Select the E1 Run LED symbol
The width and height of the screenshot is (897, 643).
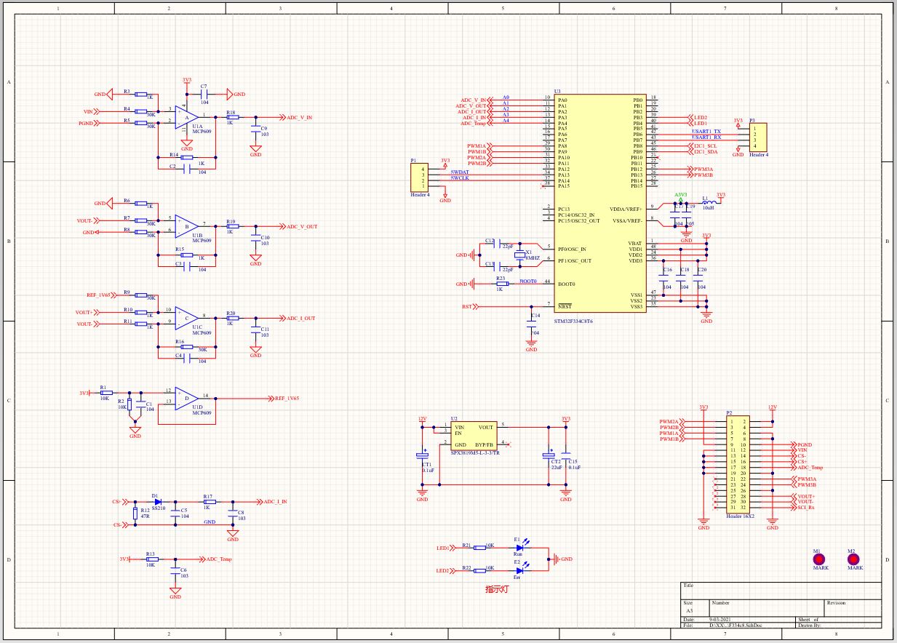pos(519,546)
